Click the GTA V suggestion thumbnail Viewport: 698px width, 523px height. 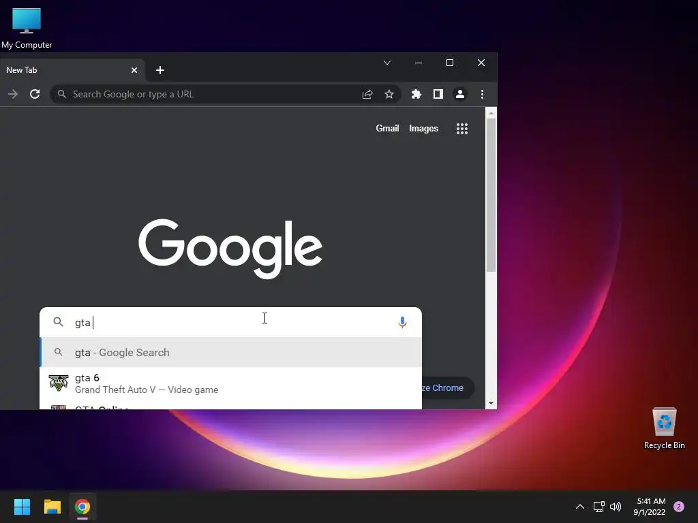59,383
